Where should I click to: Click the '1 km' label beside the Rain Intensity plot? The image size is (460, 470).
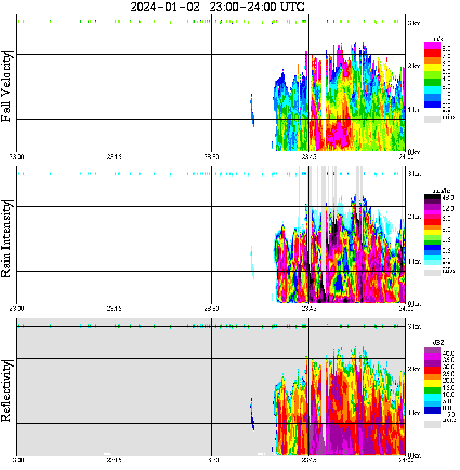[x=415, y=262]
